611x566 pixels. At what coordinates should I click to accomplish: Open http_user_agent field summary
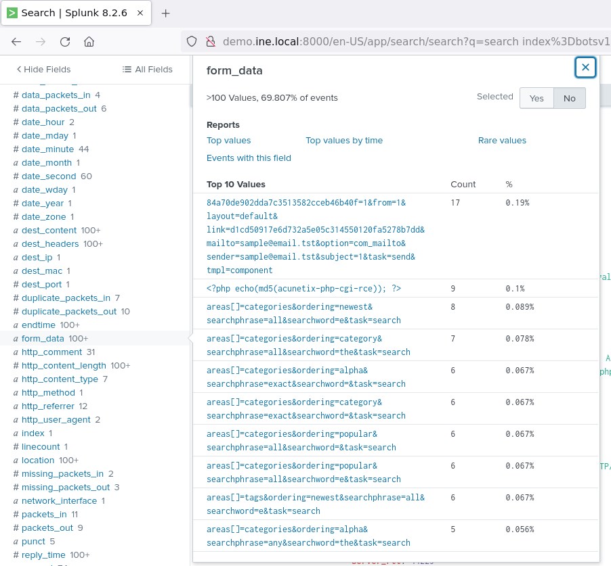pyautogui.click(x=56, y=420)
